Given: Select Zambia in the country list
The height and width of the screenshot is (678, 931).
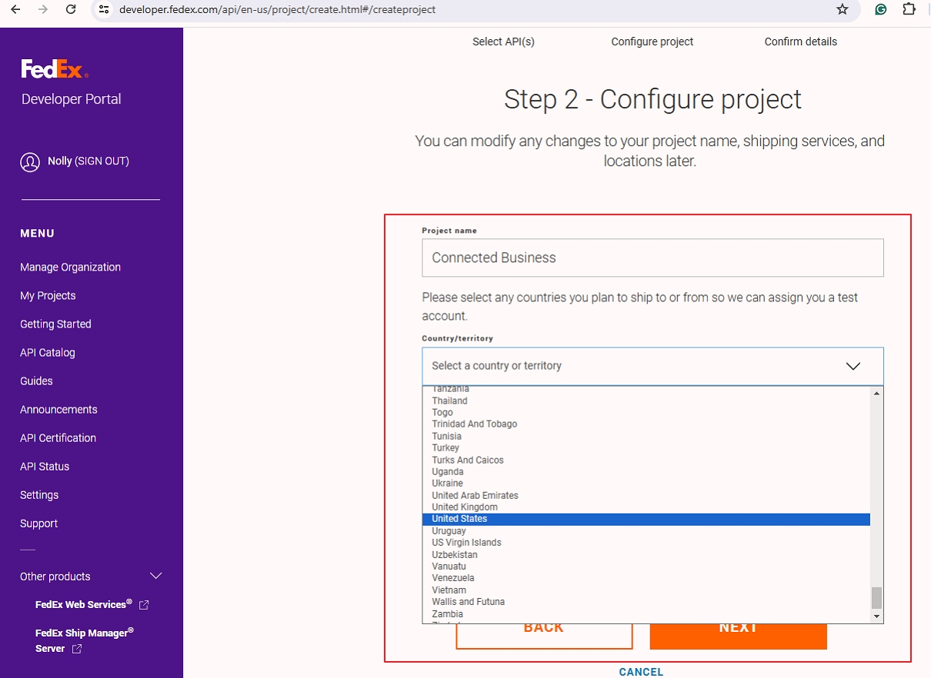Looking at the screenshot, I should coord(646,614).
